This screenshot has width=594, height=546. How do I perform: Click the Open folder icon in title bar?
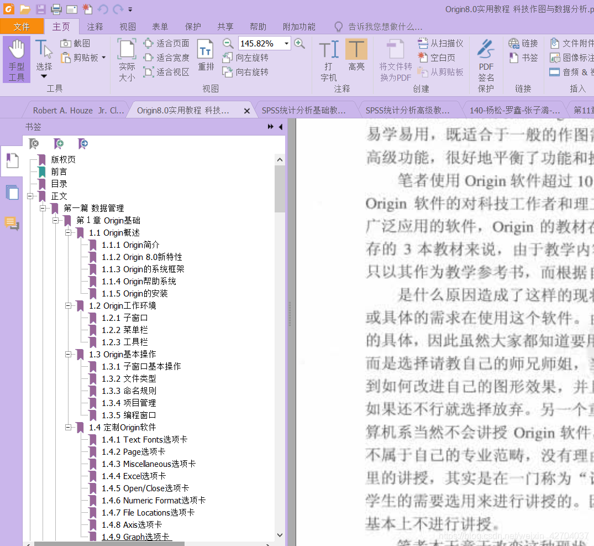point(25,9)
